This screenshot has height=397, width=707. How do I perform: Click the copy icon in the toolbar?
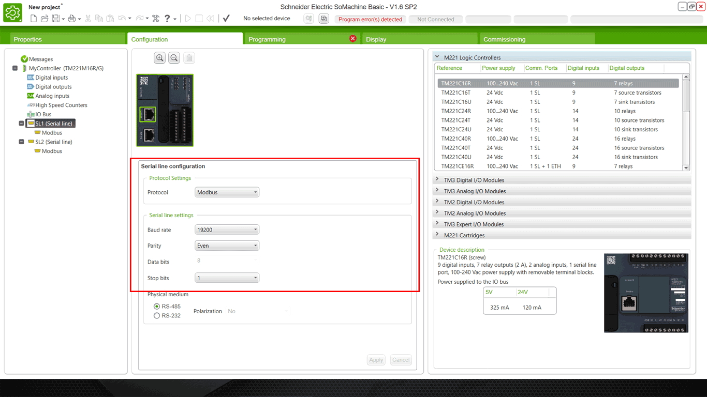[x=99, y=19]
